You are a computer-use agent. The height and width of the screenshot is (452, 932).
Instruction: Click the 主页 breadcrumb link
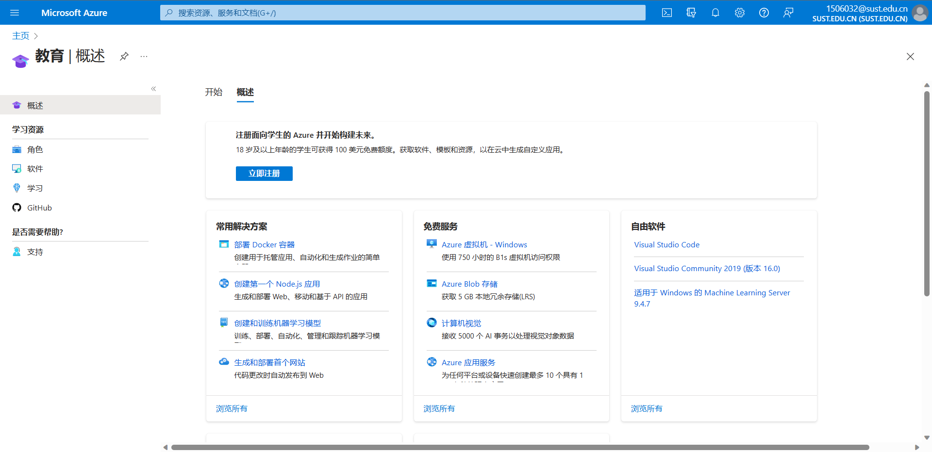[x=20, y=36]
